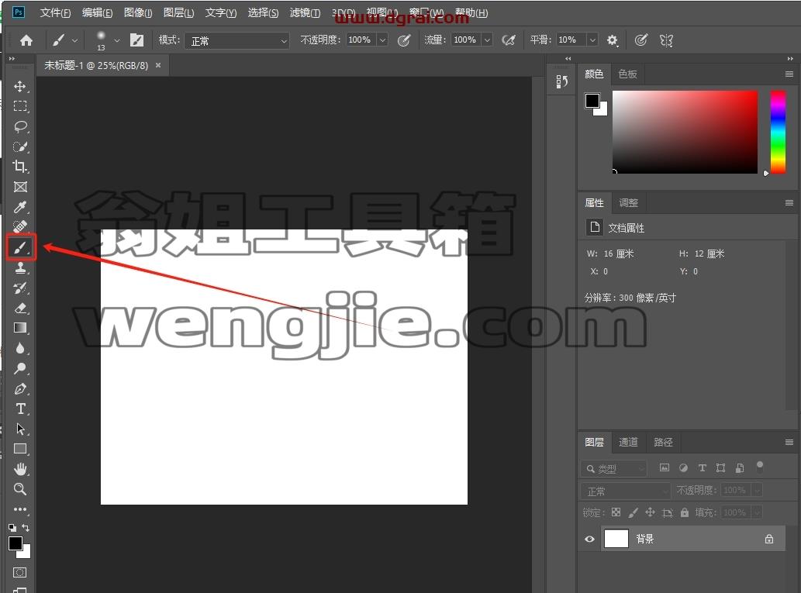This screenshot has width=801, height=593.
Task: Click the Home icon in options bar
Action: click(x=26, y=40)
